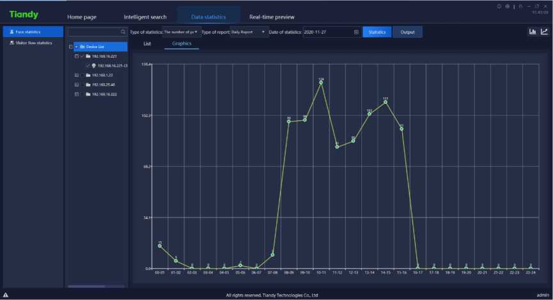Screen dimensions: 553x300
Task: Click the Device List folder icon
Action: [82, 47]
